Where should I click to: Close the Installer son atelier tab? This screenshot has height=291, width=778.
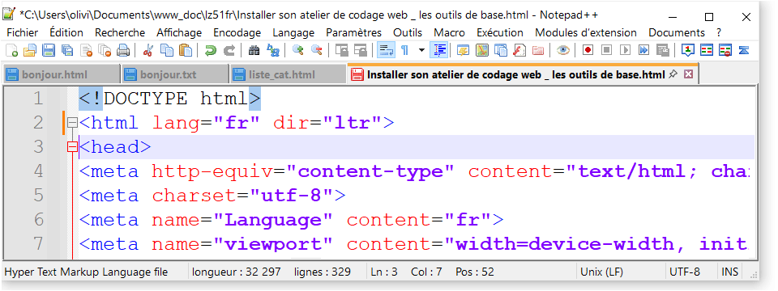tap(688, 74)
